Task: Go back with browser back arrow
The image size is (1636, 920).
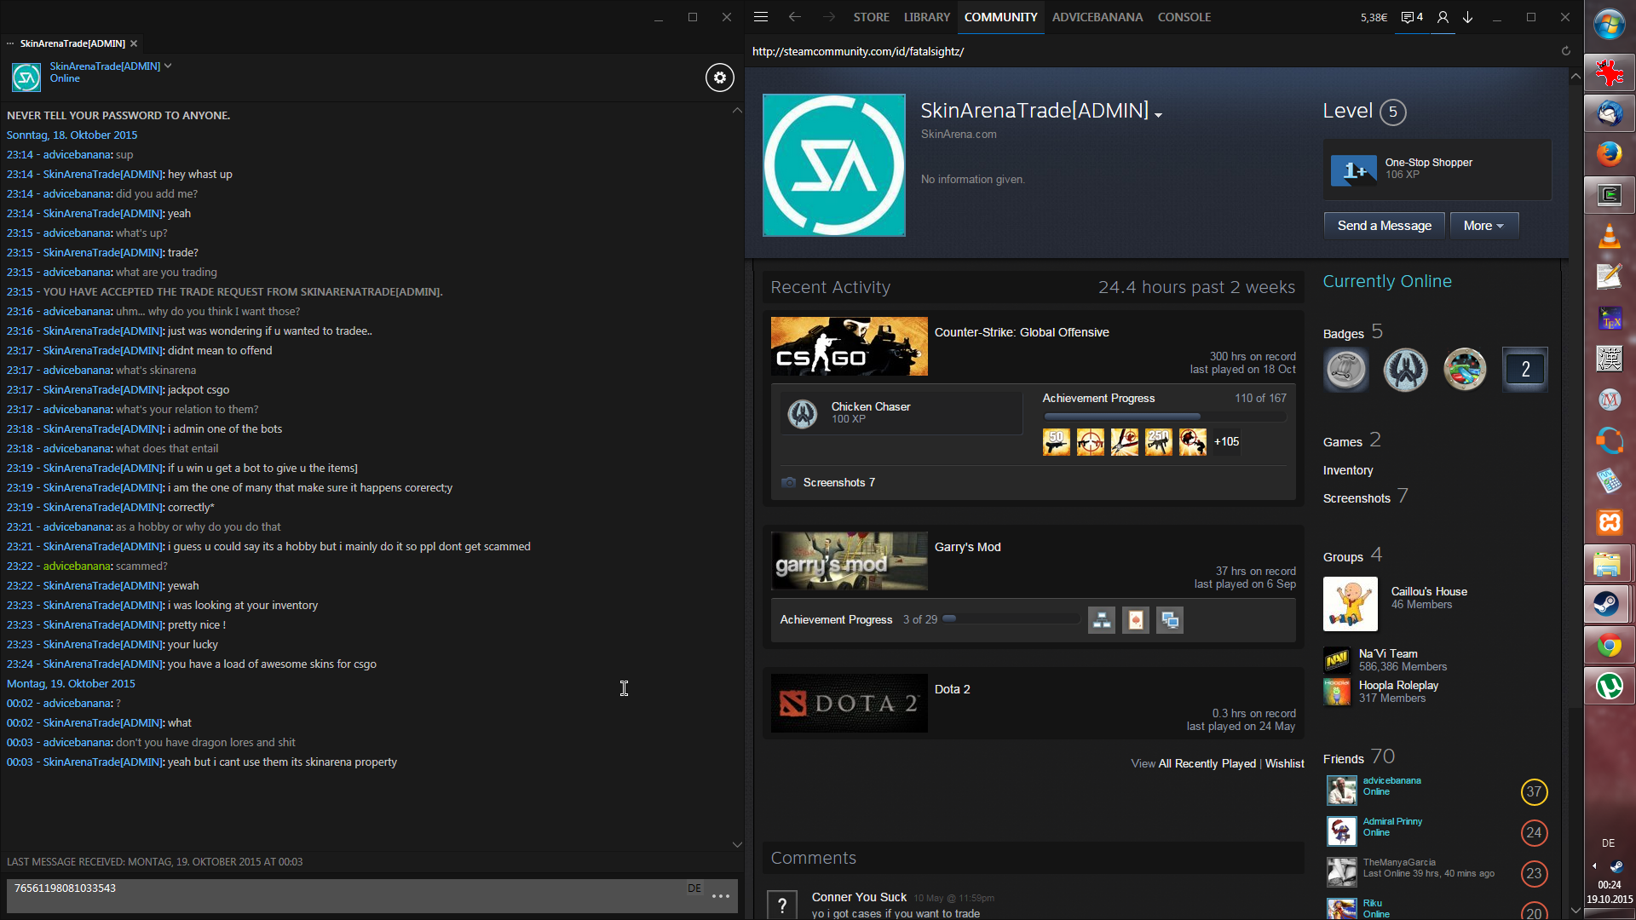Action: pos(794,17)
